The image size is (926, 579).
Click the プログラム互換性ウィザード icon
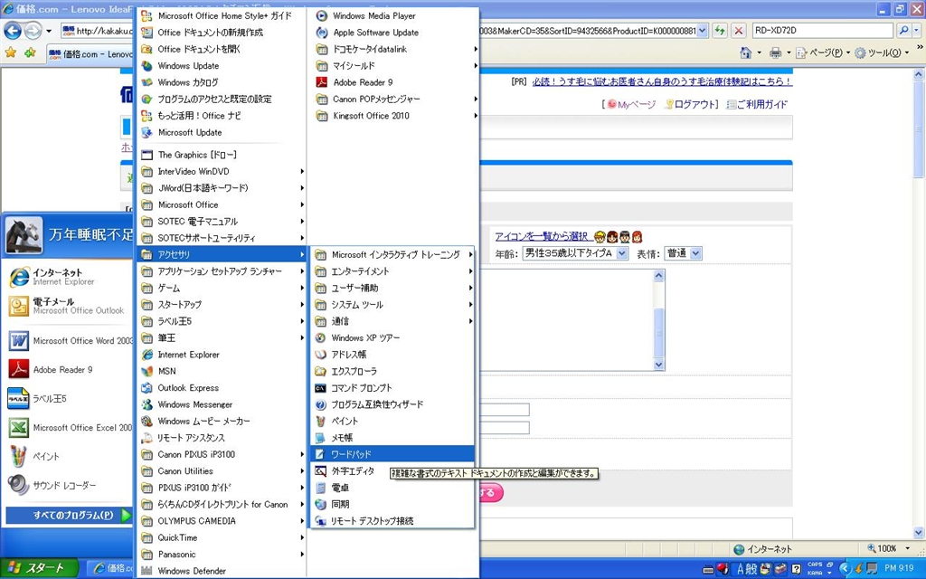pos(320,404)
